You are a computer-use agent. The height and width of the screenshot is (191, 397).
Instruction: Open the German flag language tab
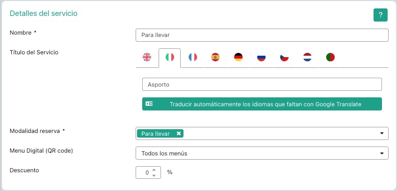(238, 57)
